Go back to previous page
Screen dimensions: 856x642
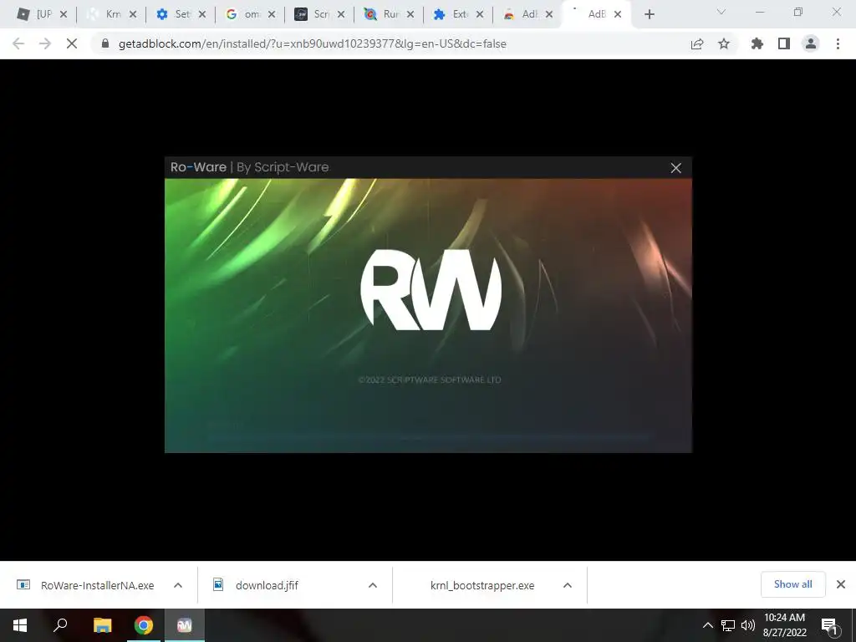pos(18,43)
